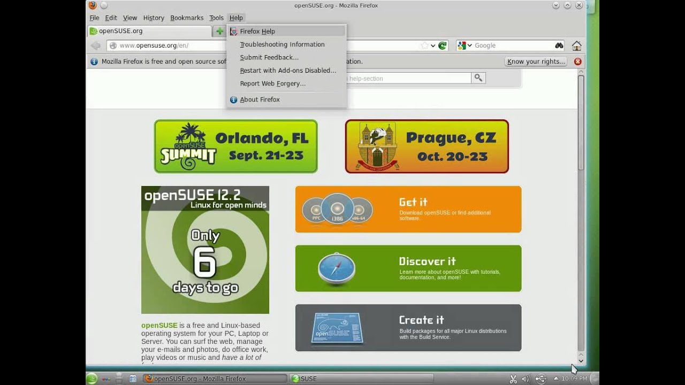The image size is (685, 385).
Task: Open Google search engine selector dropdown
Action: [465, 45]
